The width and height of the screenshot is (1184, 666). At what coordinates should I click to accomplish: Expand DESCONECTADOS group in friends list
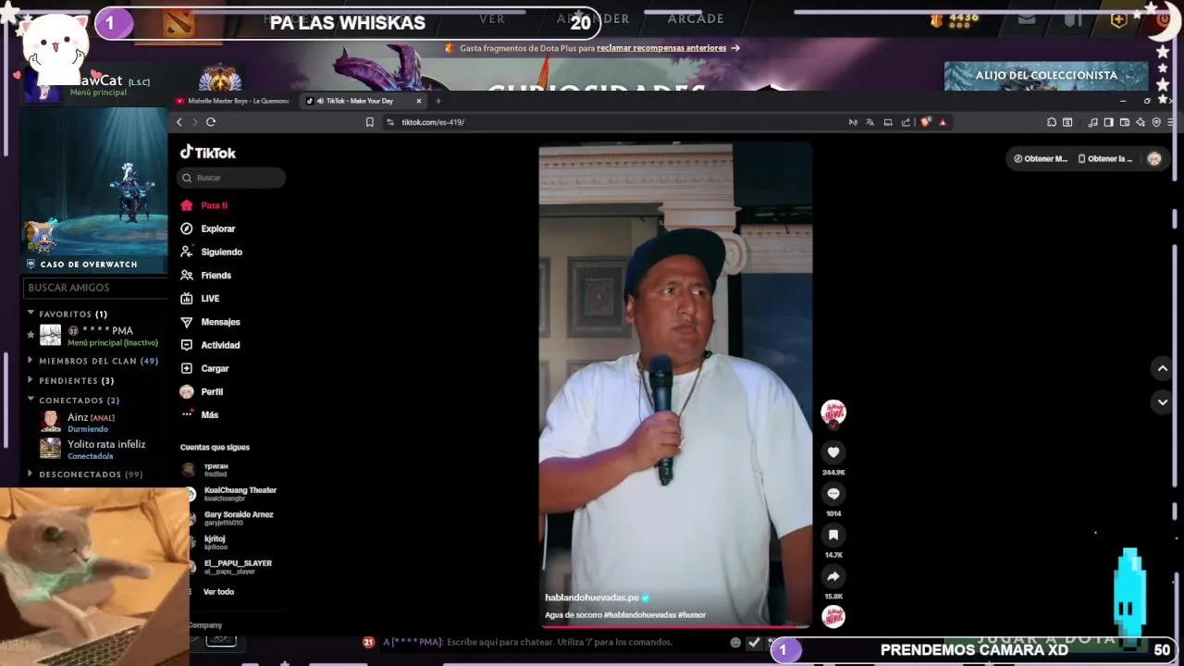pyautogui.click(x=84, y=475)
